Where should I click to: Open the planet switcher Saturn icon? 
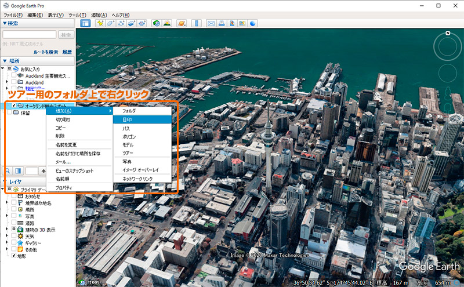point(182,23)
